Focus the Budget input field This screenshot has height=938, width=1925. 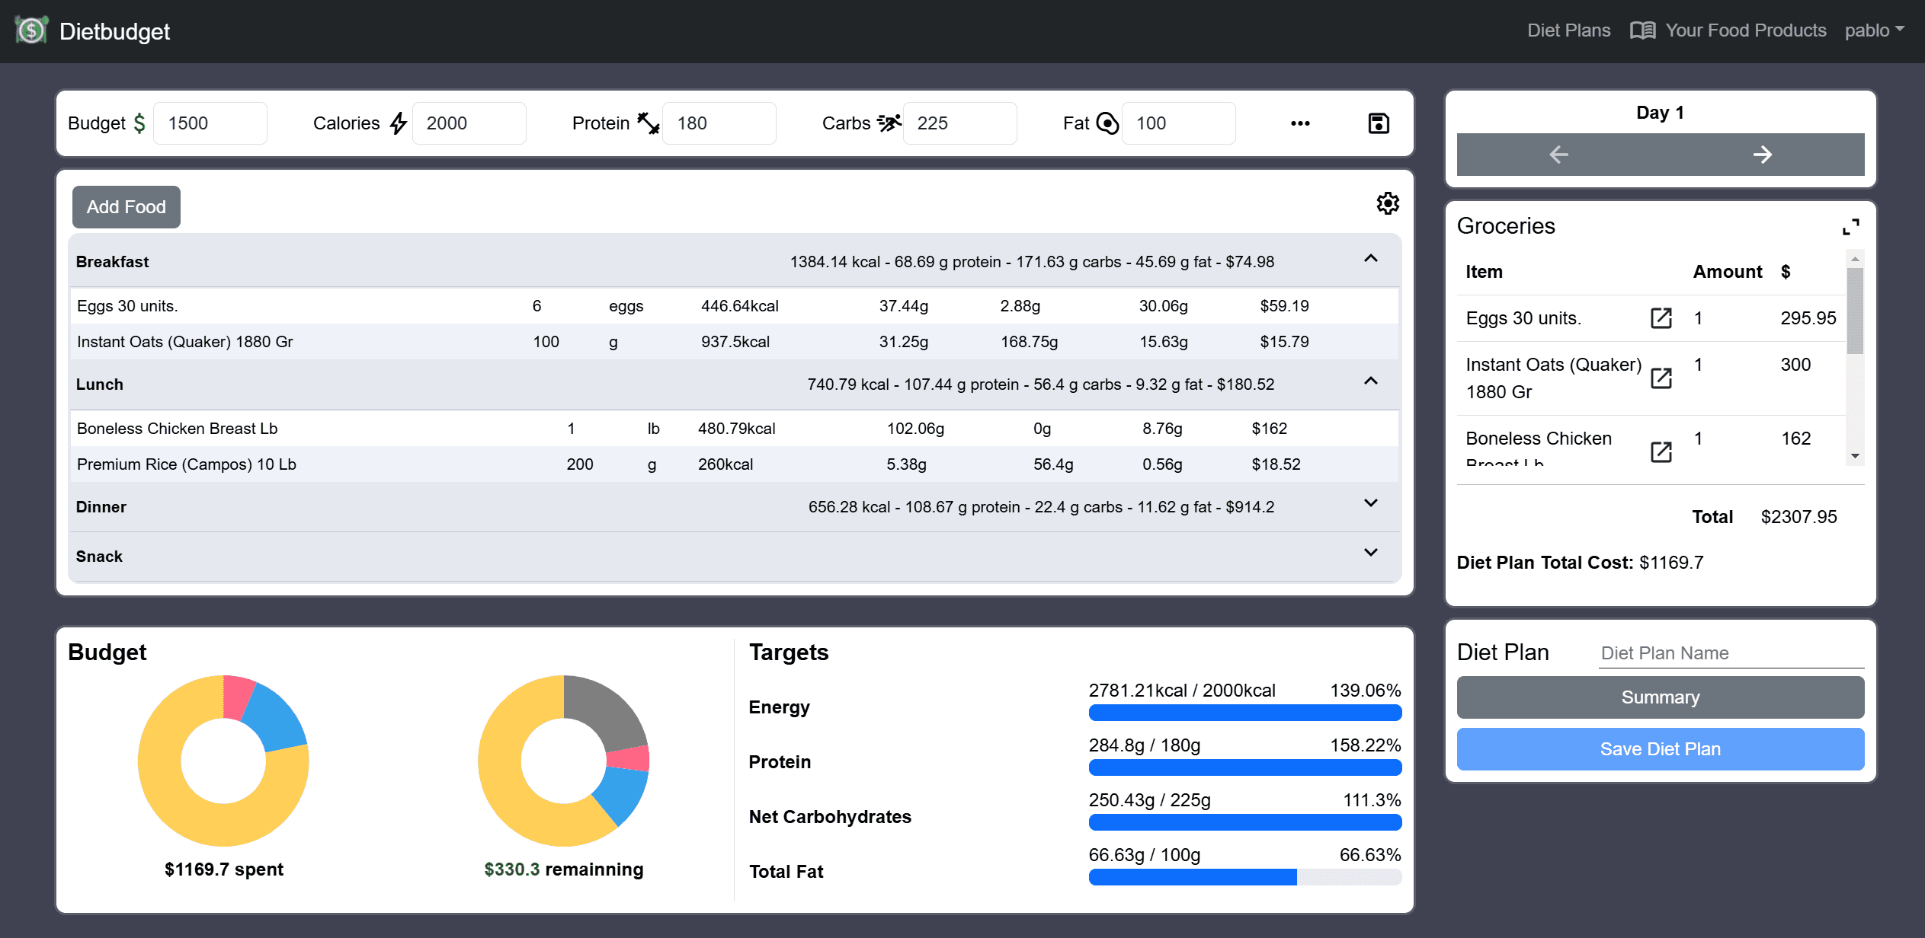pyautogui.click(x=210, y=123)
